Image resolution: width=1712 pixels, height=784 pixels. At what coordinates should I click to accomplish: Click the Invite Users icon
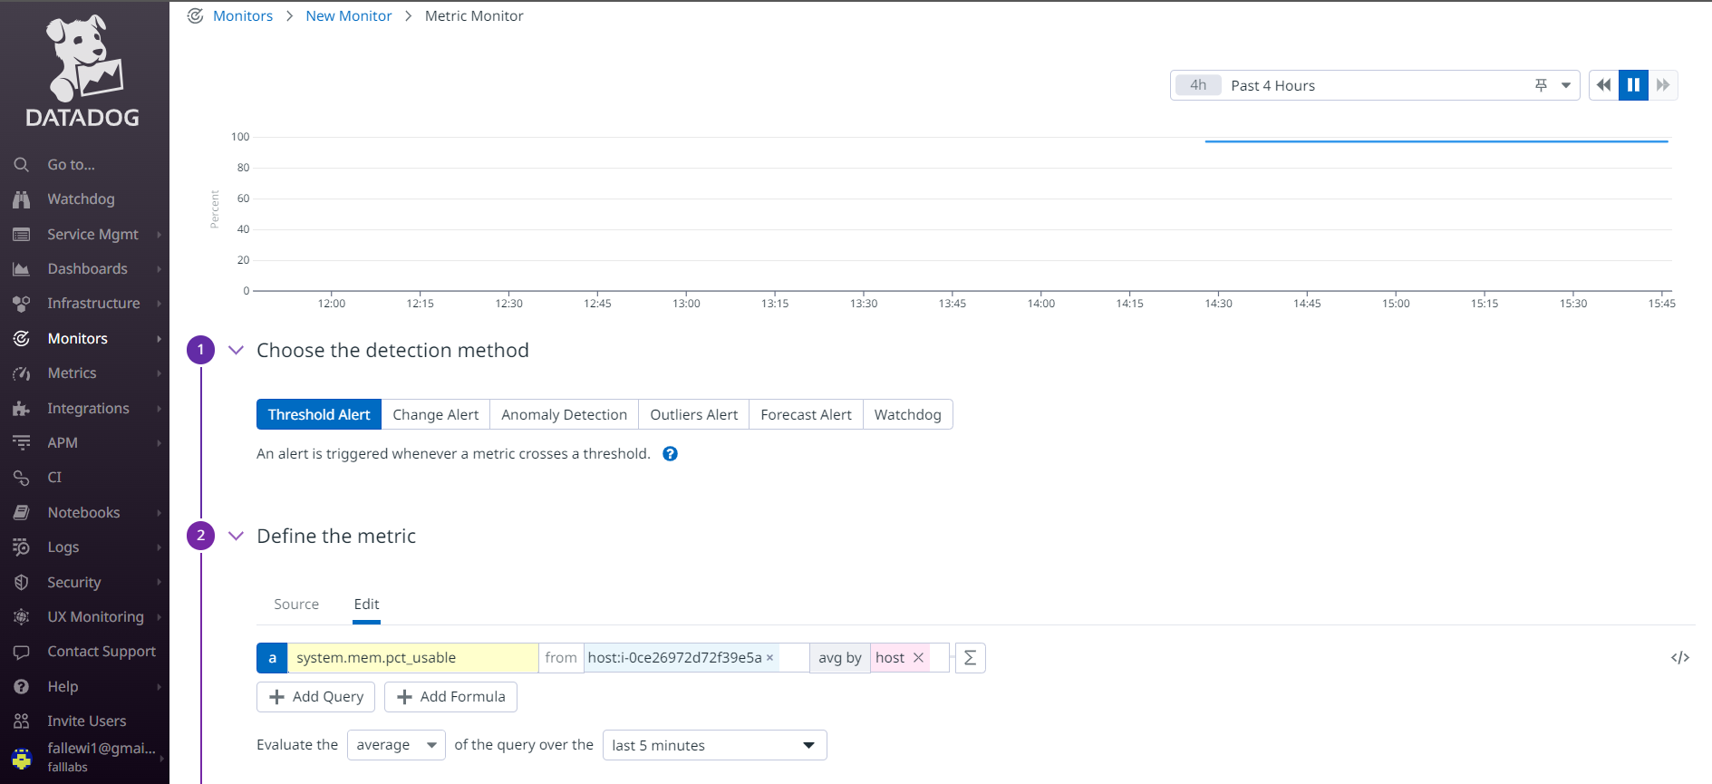coord(22,721)
